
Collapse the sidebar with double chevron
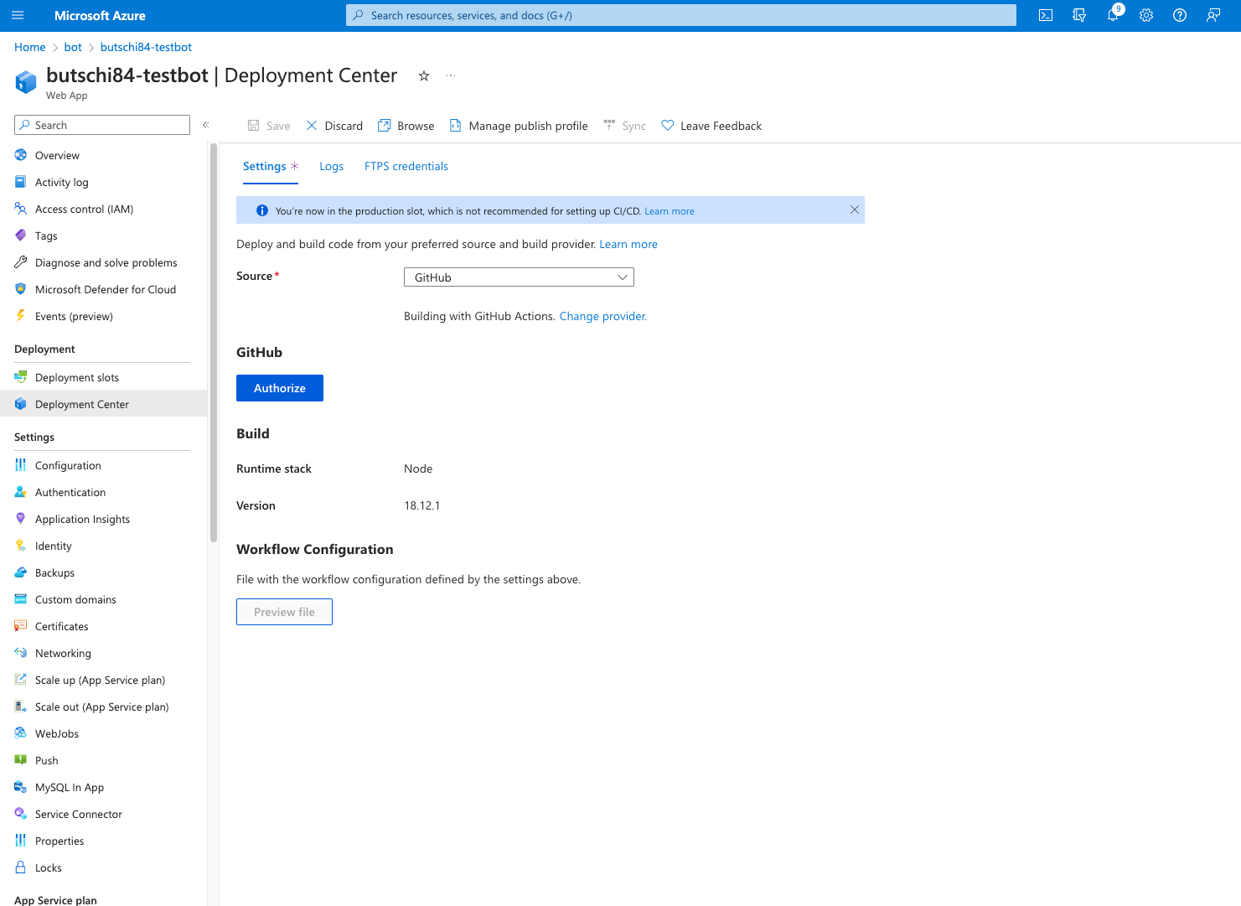(205, 125)
